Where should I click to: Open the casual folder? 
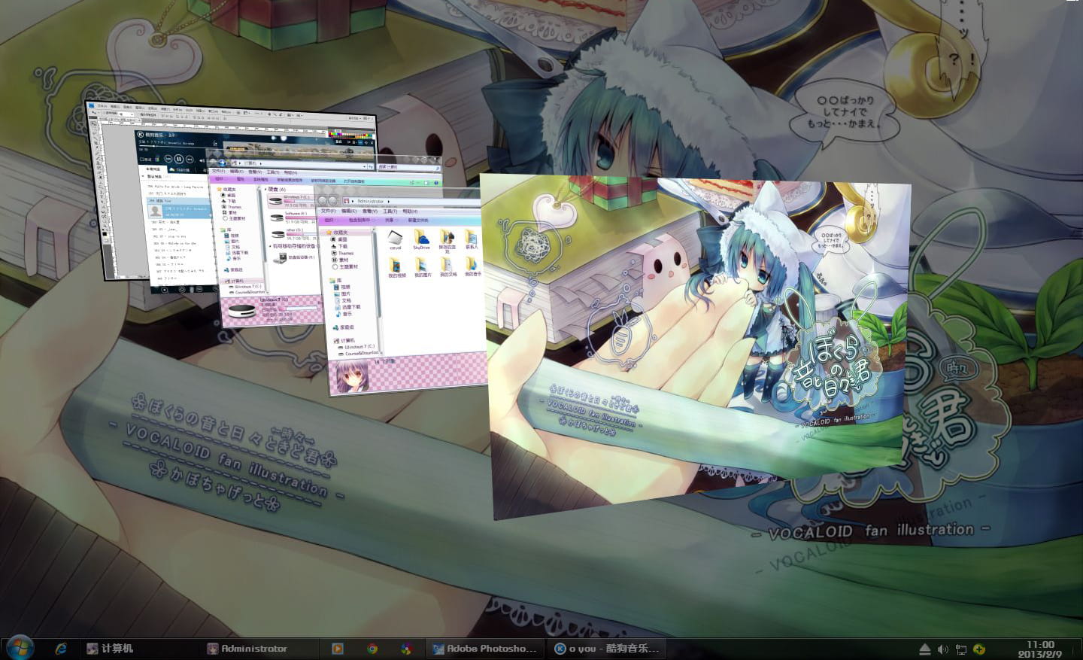coord(395,239)
